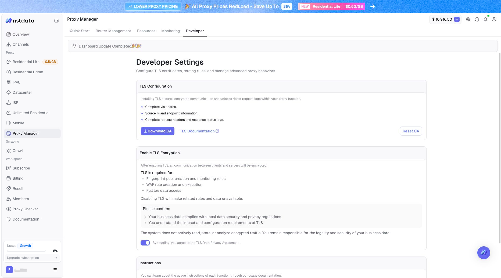
Task: Open Datacenter proxy page
Action: [x=32, y=92]
